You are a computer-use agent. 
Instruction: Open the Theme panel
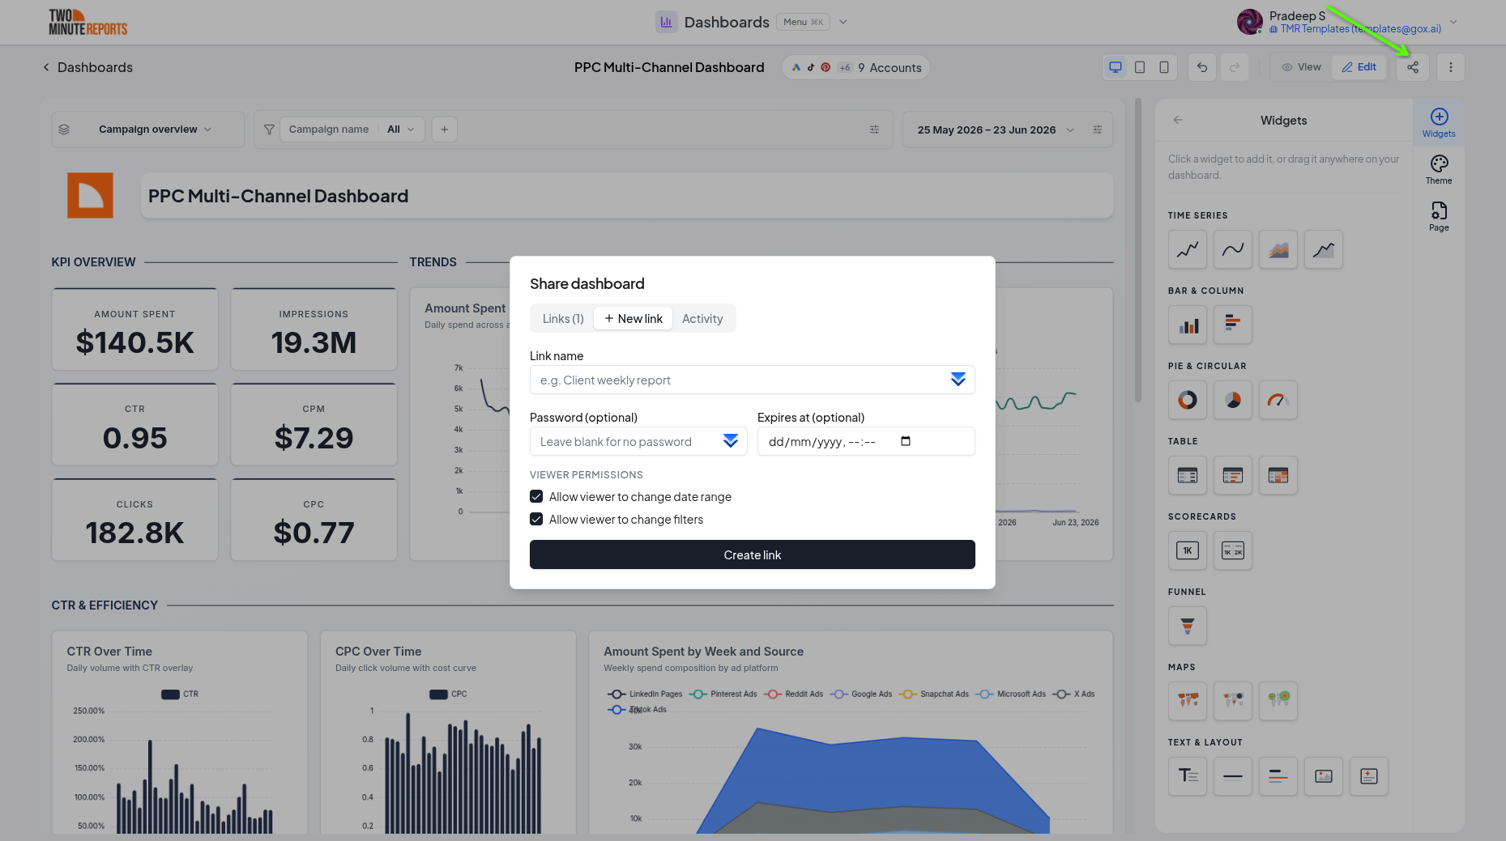(1439, 169)
